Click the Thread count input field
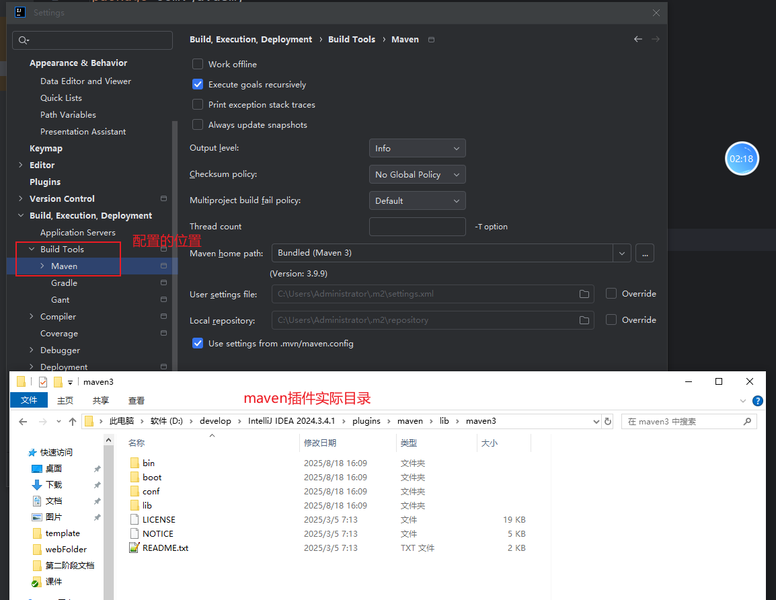 click(417, 227)
